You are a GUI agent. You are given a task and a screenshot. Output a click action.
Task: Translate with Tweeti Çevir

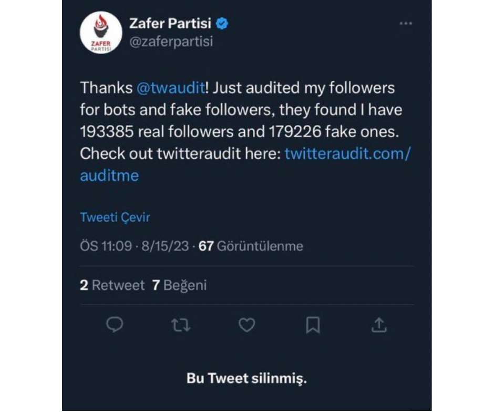click(115, 218)
